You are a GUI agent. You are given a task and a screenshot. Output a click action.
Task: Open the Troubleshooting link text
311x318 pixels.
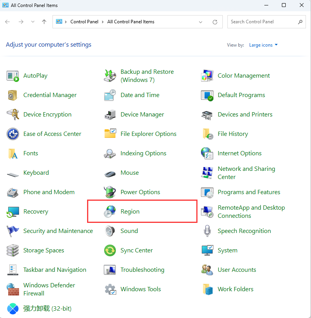point(142,270)
